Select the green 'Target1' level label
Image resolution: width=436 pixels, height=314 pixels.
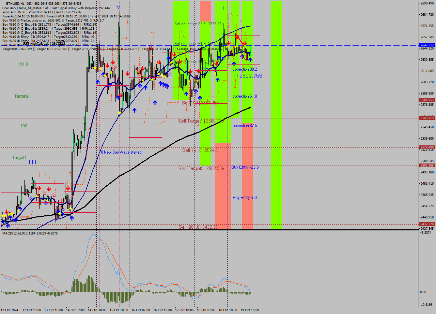(x=19, y=158)
